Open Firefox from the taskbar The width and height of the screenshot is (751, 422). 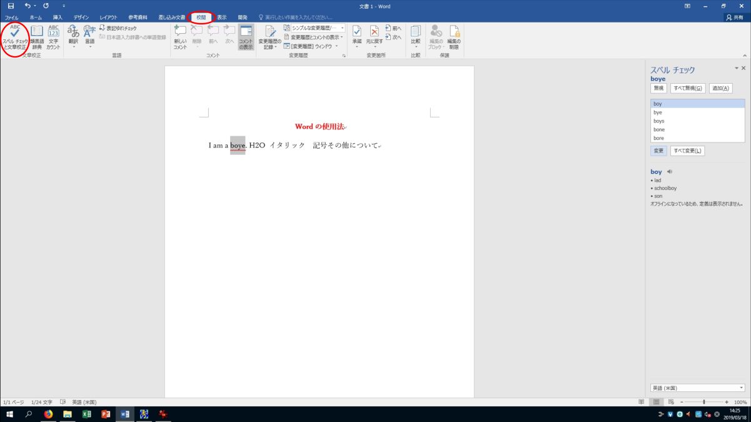(x=48, y=414)
